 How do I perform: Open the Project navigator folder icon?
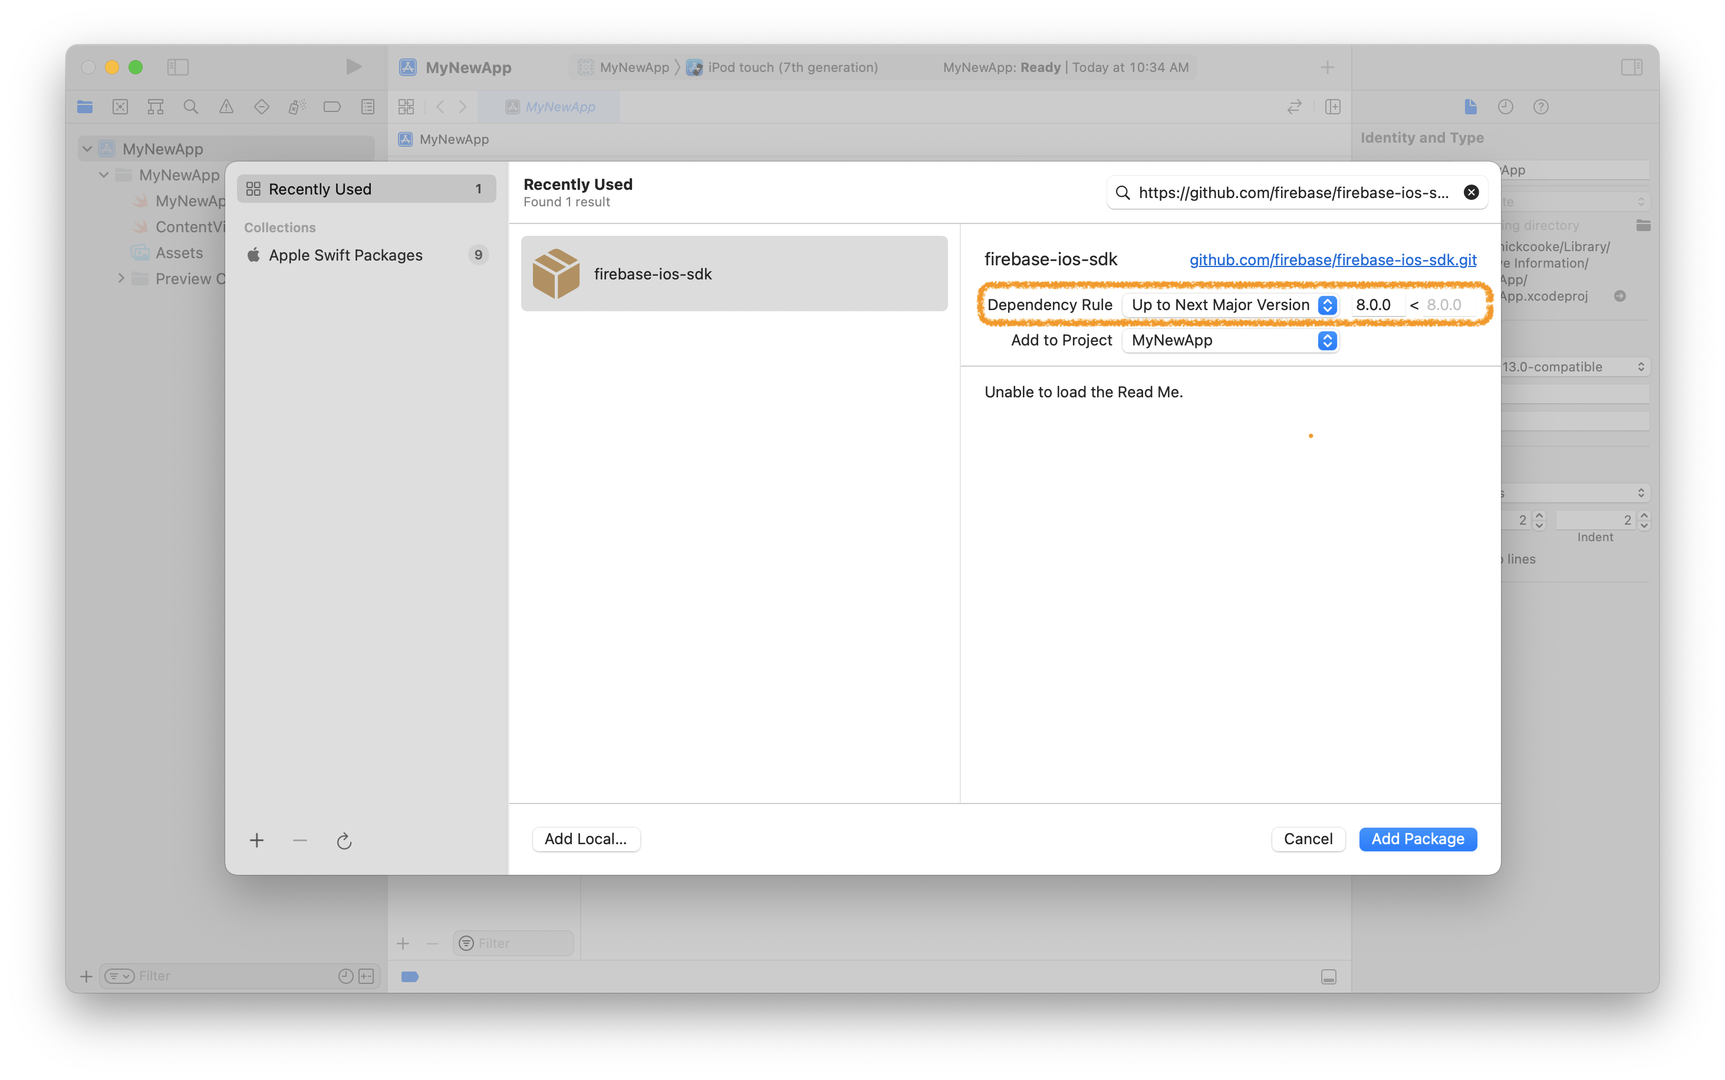[85, 107]
